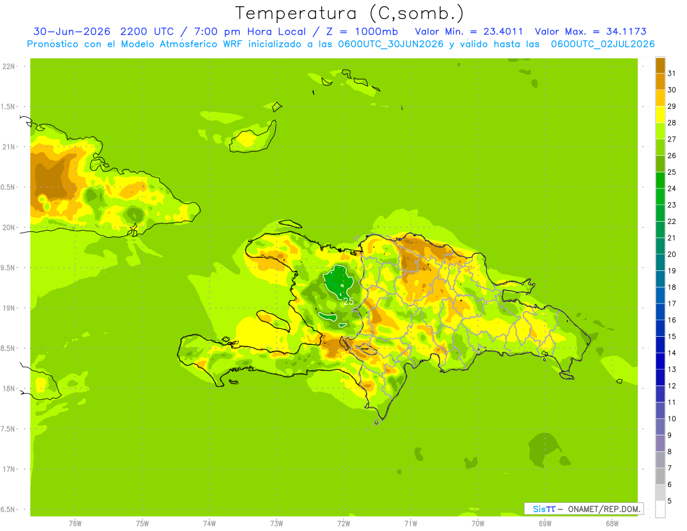Click the "21N" latitude label
Screen dimensions: 687x531
8,147
